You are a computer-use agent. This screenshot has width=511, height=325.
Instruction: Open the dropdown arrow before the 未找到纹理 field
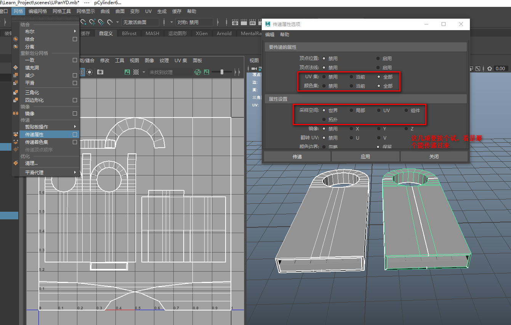coord(144,72)
